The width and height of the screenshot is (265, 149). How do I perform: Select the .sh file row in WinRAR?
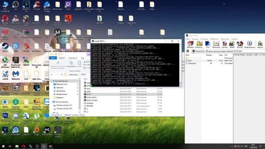point(209,60)
